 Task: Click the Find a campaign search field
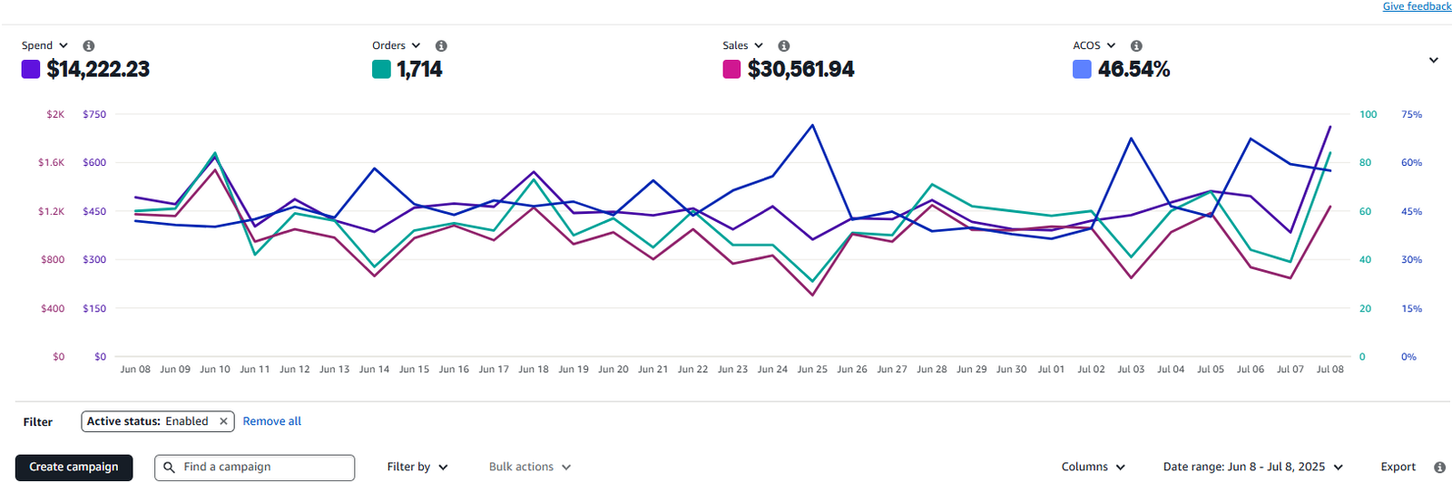click(255, 468)
